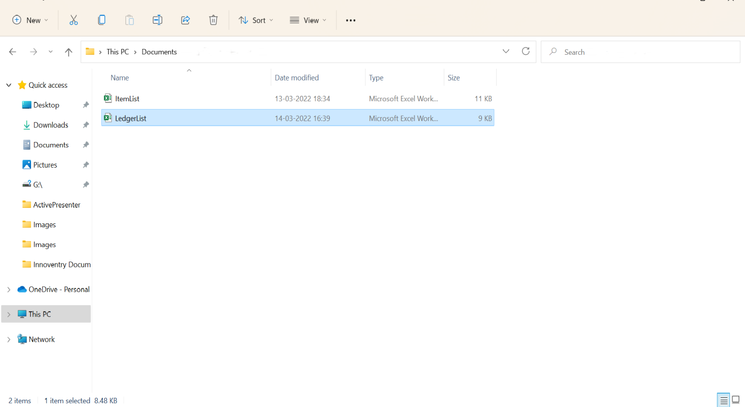This screenshot has width=745, height=407.
Task: Collapse the Quick access tree
Action: pyautogui.click(x=9, y=85)
